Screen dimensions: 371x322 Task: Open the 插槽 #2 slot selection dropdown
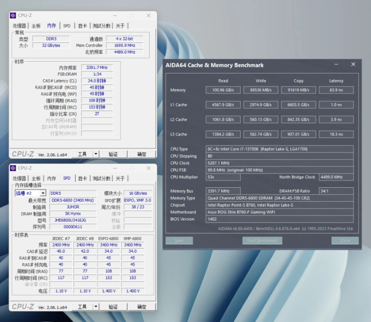tap(42, 193)
